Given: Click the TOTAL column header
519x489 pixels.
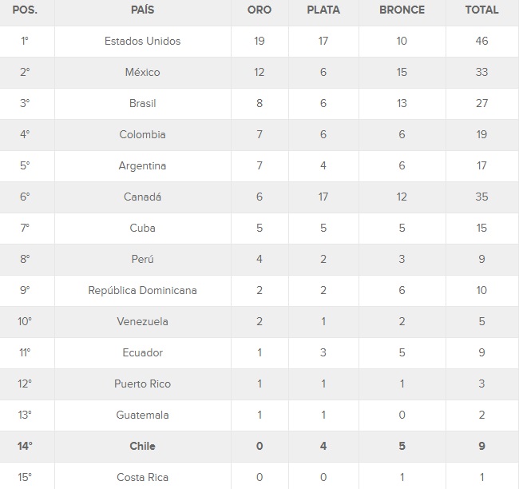Looking at the screenshot, I should [x=481, y=10].
